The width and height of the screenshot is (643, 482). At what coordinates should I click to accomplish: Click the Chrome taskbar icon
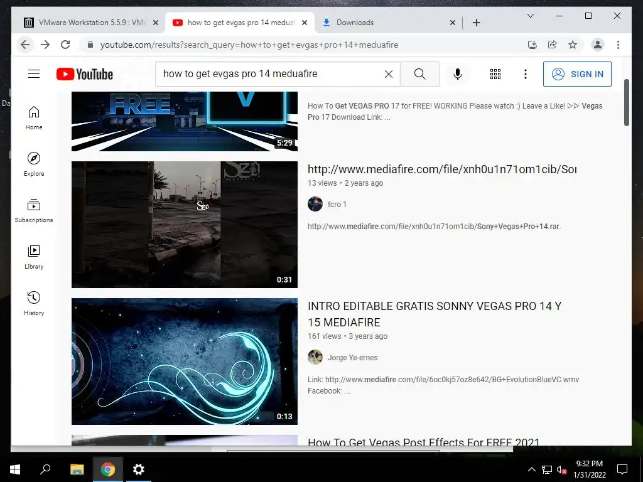pos(107,469)
